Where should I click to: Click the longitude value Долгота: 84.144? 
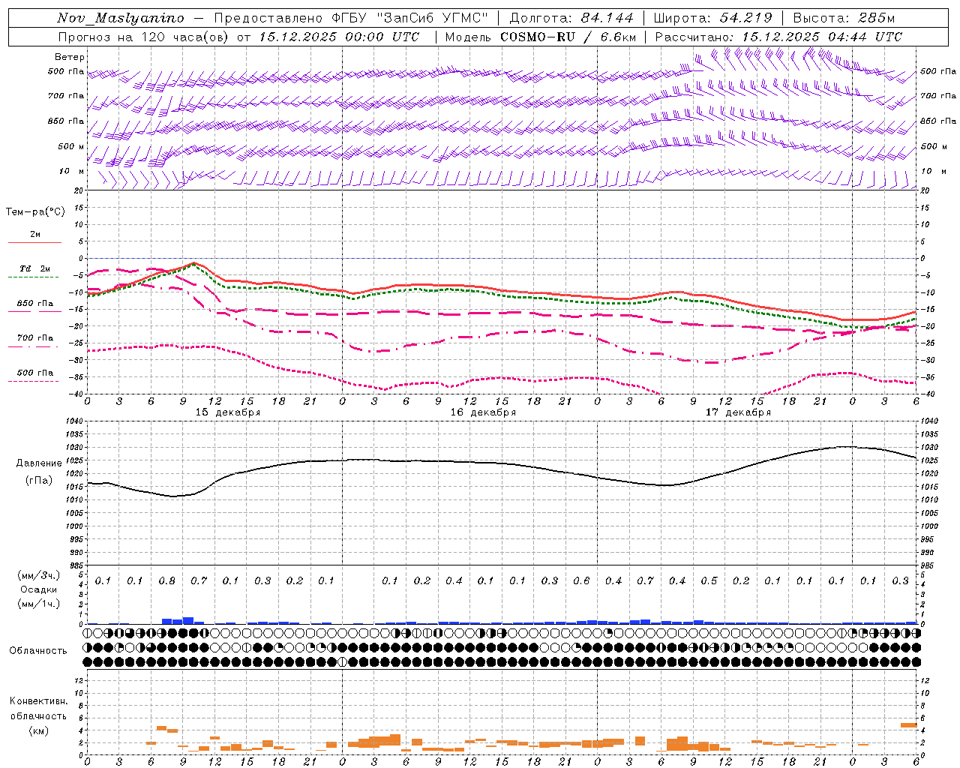click(571, 18)
